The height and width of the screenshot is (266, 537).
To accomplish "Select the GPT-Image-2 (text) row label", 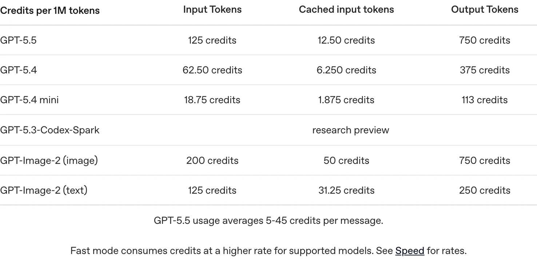I will click(44, 190).
